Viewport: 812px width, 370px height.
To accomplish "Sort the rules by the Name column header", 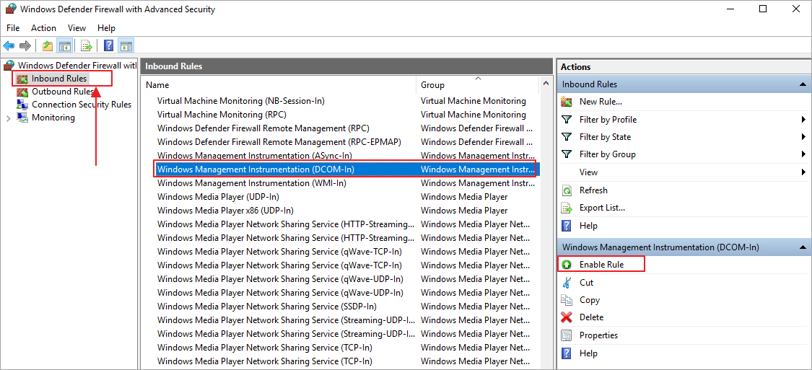I will click(x=279, y=85).
